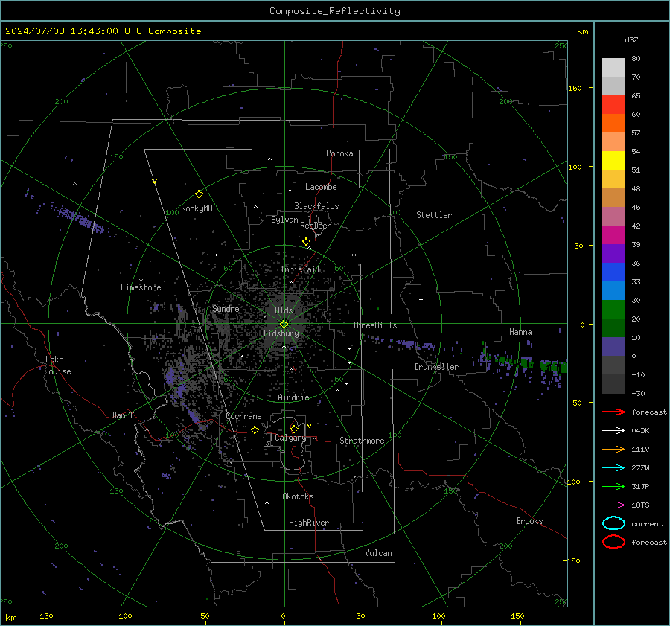This screenshot has width=670, height=626.
Task: Click the Drumheller city label
Action: (x=436, y=367)
